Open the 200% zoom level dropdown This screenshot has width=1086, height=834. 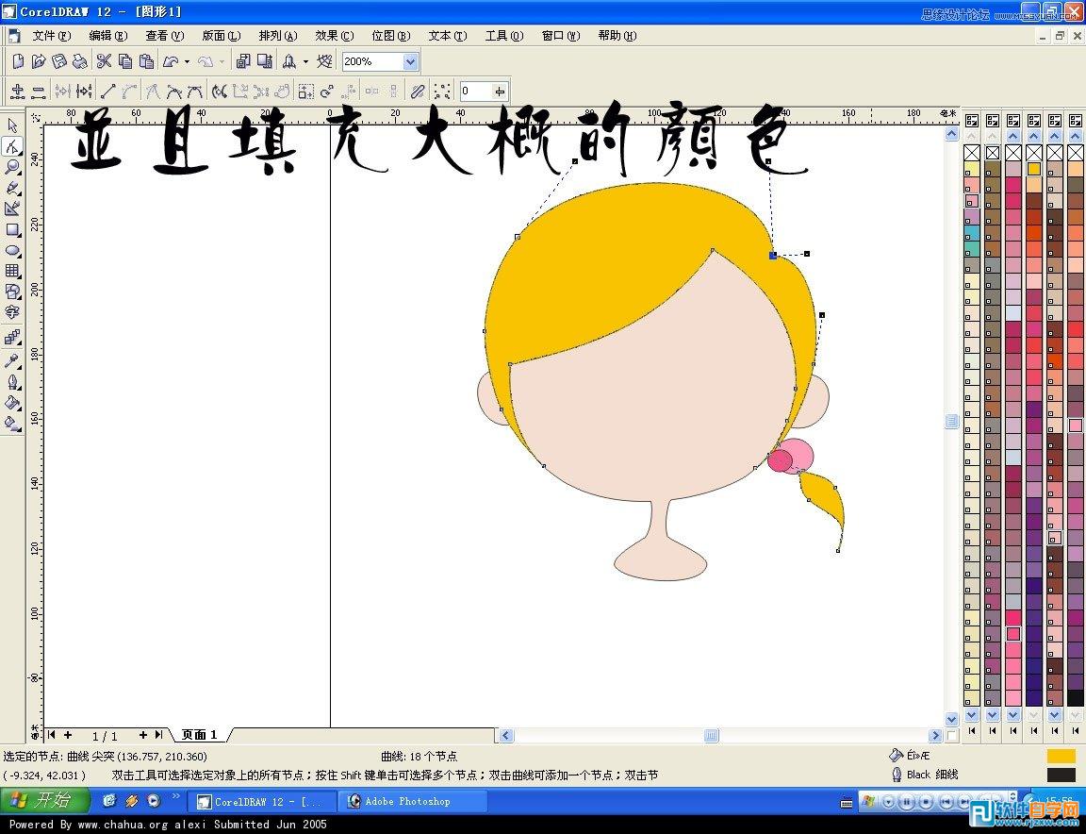[409, 60]
